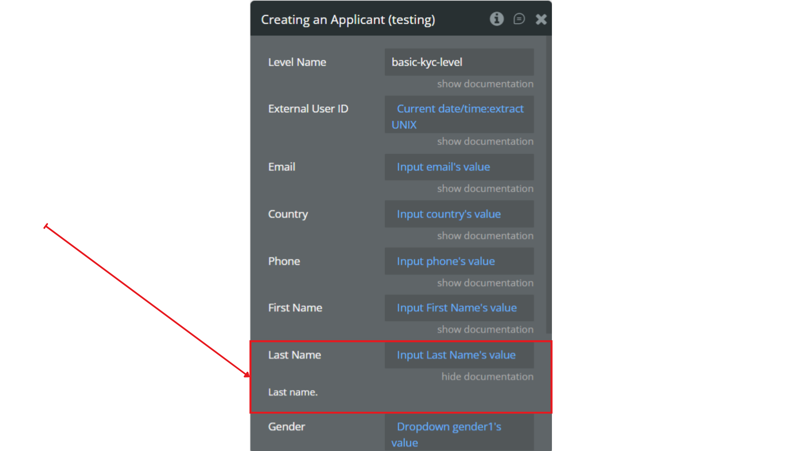The image size is (801, 451).
Task: Edit Input email's value expression
Action: [x=443, y=167]
